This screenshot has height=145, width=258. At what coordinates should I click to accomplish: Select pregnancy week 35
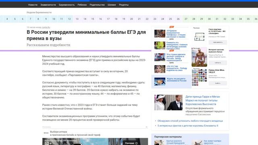(248, 19)
